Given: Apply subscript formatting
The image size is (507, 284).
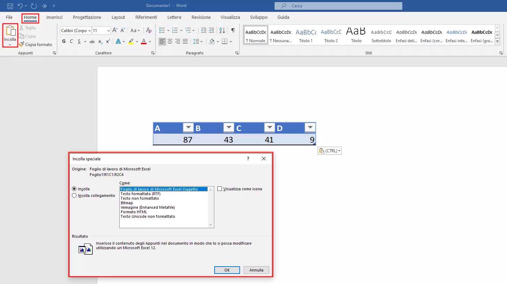Looking at the screenshot, I should (x=100, y=41).
